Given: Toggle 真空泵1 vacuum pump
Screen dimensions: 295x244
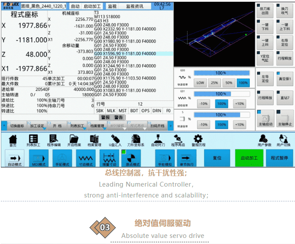Looking at the screenshot, I should click(x=285, y=79).
